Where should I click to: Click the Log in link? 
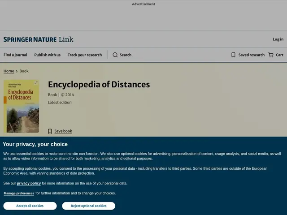(x=278, y=39)
